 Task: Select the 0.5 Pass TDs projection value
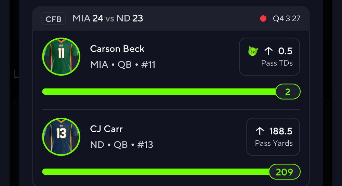coord(285,51)
